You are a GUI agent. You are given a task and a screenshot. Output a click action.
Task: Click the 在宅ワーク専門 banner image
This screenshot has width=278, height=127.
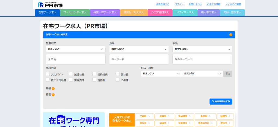(x=74, y=120)
